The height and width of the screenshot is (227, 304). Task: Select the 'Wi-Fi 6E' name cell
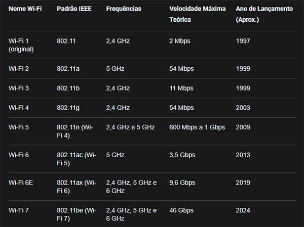click(x=21, y=183)
